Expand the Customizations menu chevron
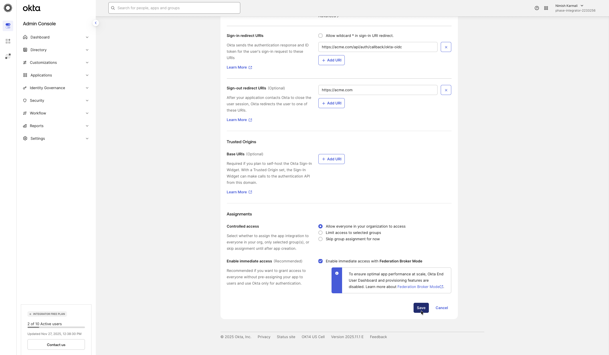Viewport: 609px width, 355px height. click(87, 63)
